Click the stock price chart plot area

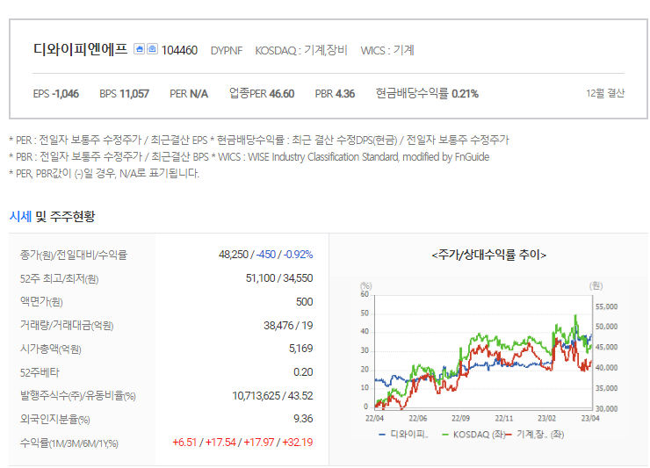click(x=483, y=352)
